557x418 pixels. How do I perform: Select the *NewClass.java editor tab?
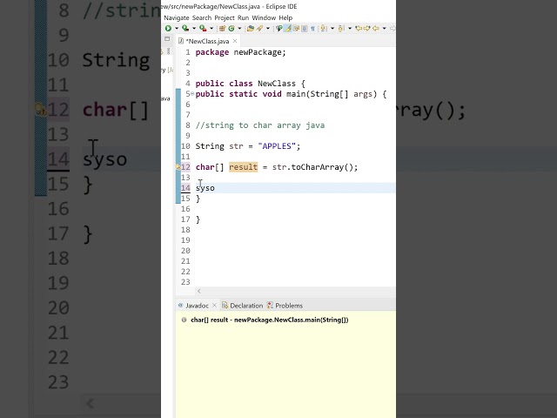pos(207,41)
